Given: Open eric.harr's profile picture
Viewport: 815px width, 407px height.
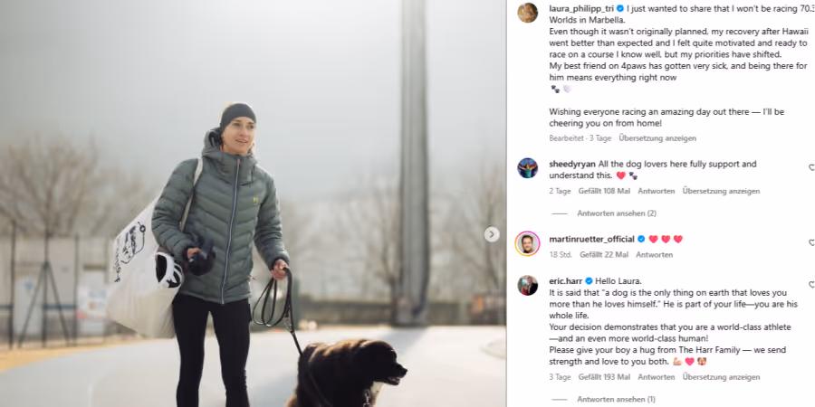Looking at the screenshot, I should (528, 286).
